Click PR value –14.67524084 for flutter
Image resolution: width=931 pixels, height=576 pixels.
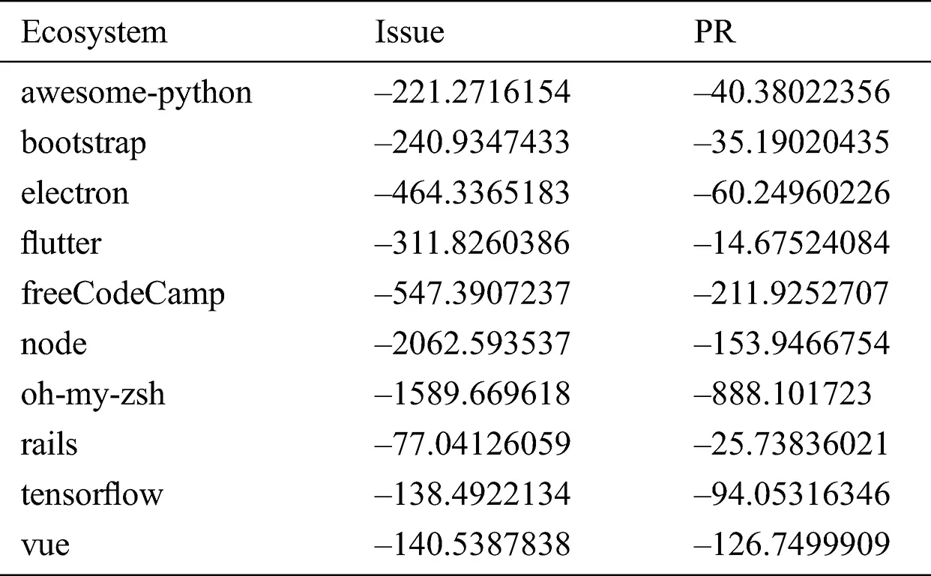coord(792,243)
